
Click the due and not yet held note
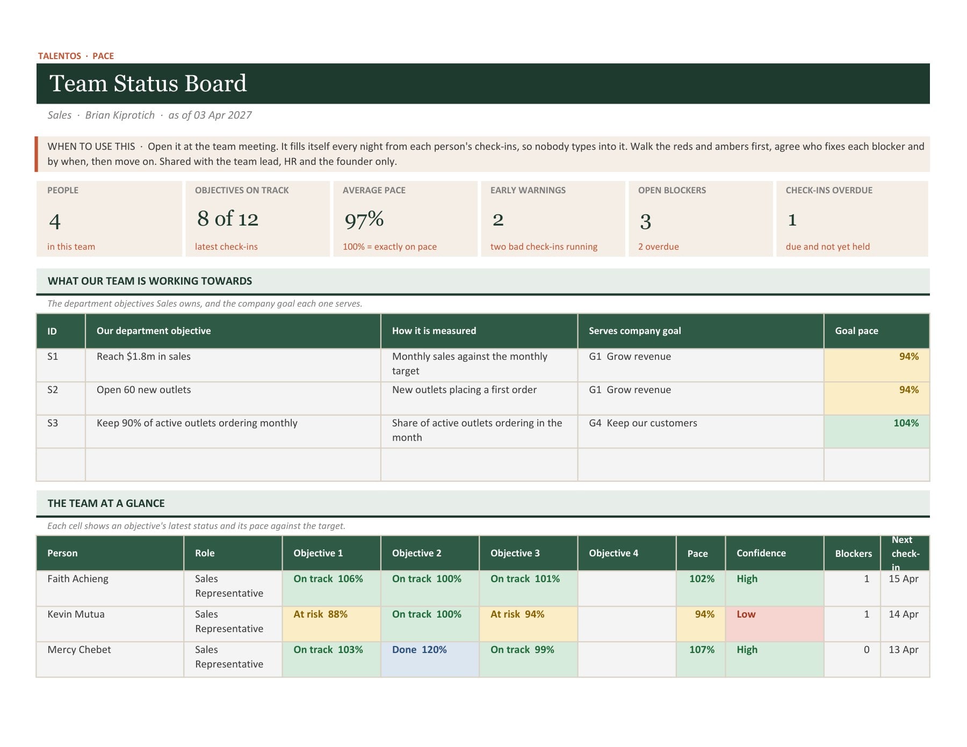(x=827, y=246)
